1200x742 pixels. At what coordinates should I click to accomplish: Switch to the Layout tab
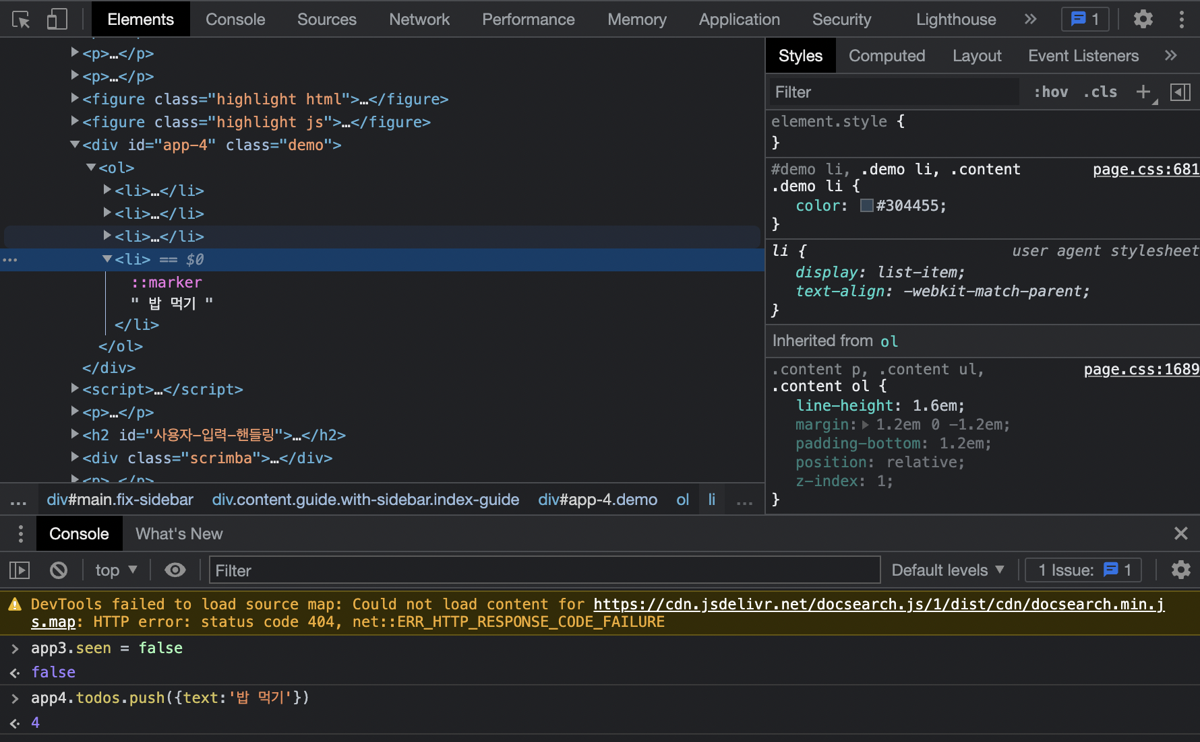(977, 56)
